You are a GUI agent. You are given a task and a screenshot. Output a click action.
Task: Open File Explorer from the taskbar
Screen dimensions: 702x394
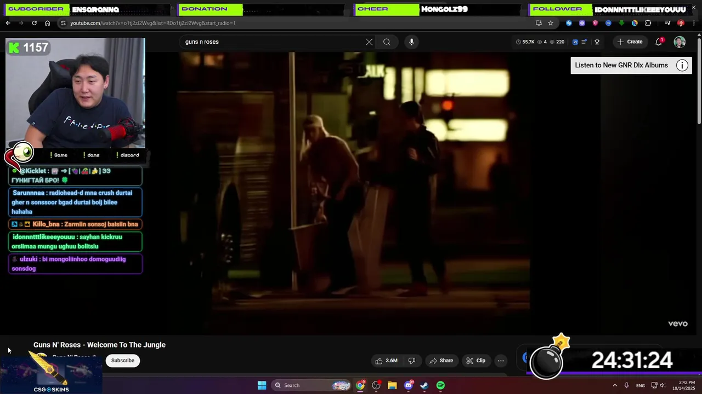(392, 385)
